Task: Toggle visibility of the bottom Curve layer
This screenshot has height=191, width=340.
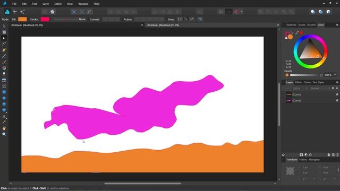Action: click(337, 100)
